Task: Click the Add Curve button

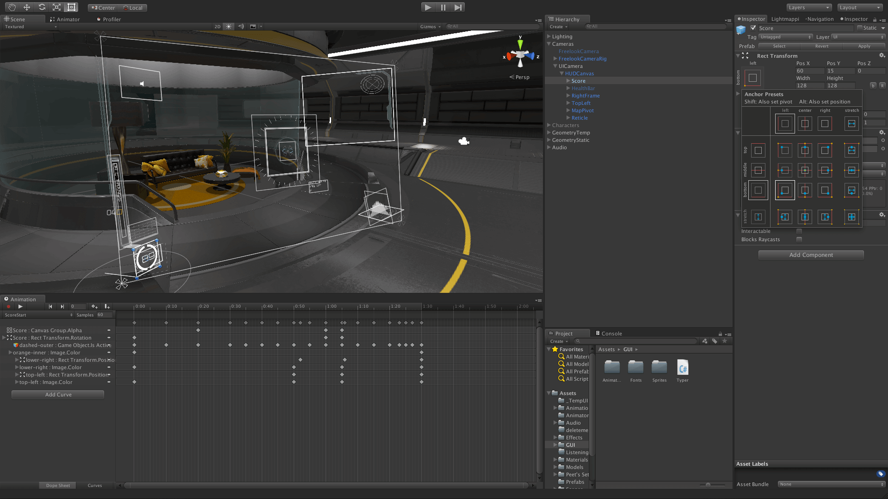Action: [58, 395]
